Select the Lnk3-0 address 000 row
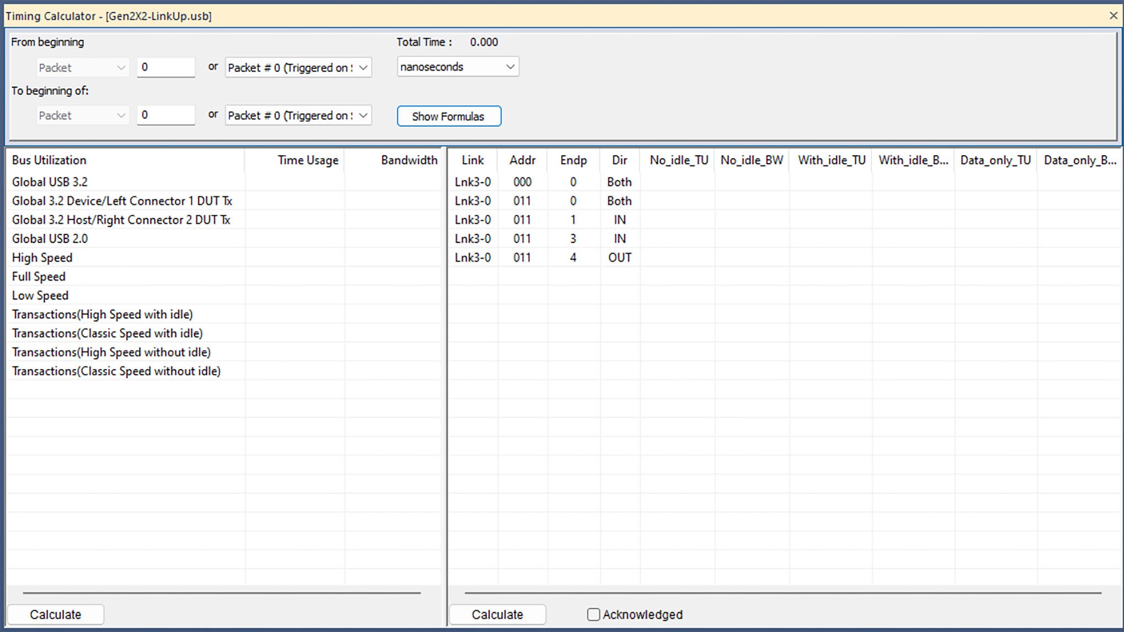Image resolution: width=1124 pixels, height=632 pixels. [784, 182]
